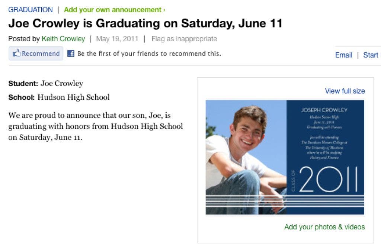Click the JOSEPH CROWLEY heading on the card
The image size is (381, 248).
(x=324, y=110)
